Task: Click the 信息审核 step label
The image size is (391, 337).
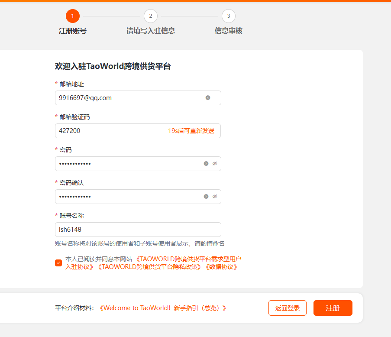Action: pos(229,31)
